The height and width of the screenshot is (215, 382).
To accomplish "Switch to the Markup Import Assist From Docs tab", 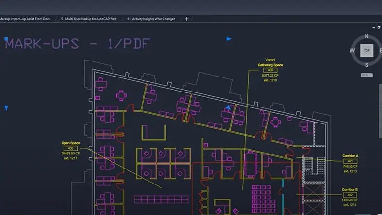I will (25, 19).
